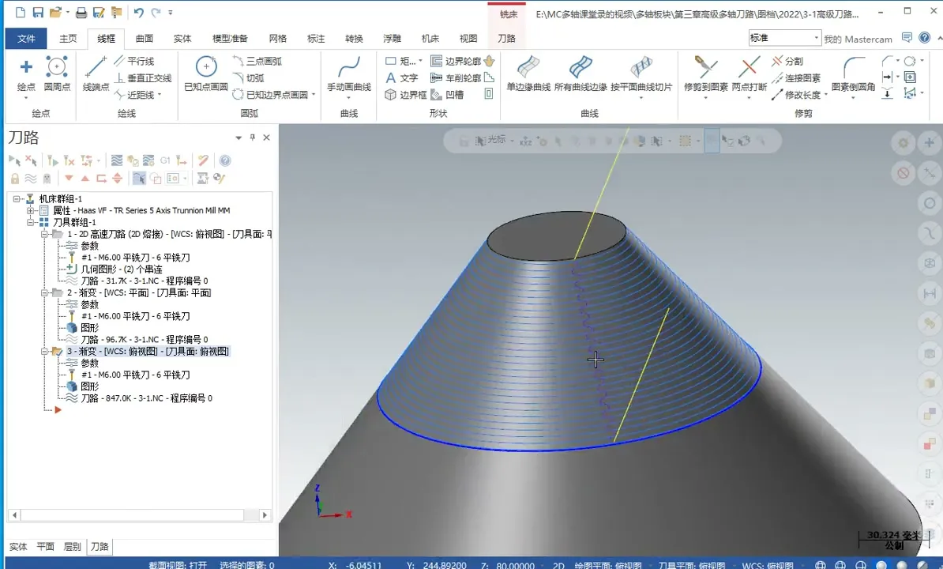Click the help button in 刀路 panel
The height and width of the screenshot is (569, 943).
(224, 160)
